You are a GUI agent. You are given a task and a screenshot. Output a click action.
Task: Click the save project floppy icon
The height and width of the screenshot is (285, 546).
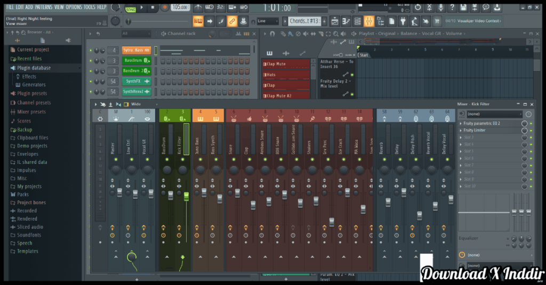[x=463, y=7]
